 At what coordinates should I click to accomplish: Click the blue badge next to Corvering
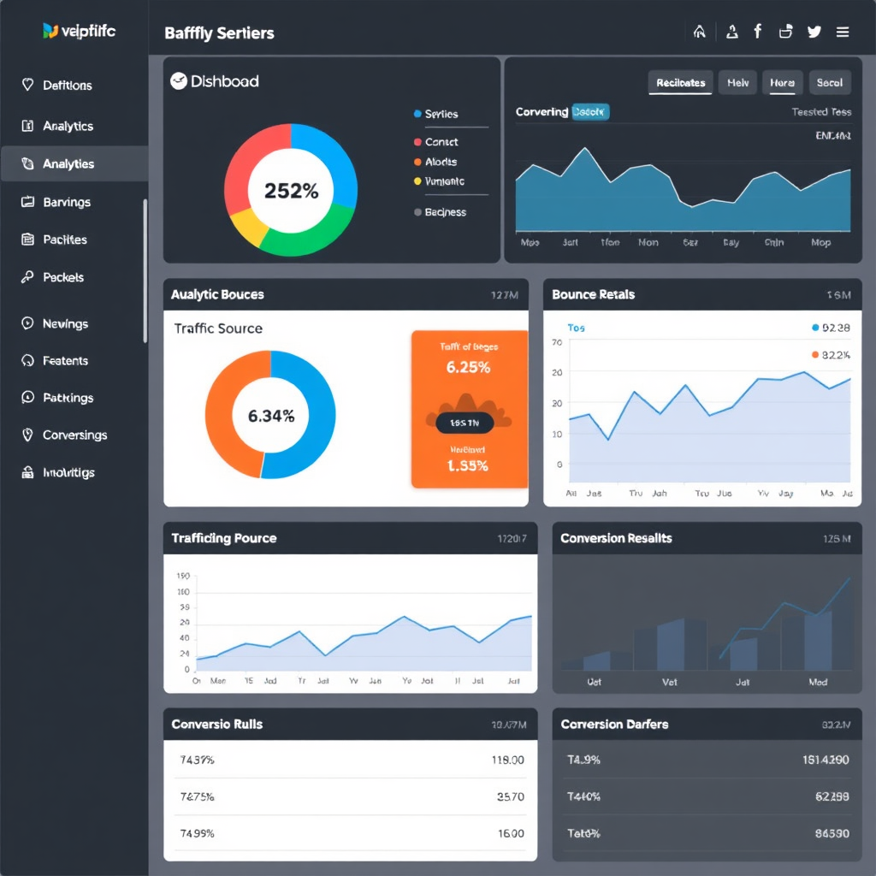click(590, 111)
